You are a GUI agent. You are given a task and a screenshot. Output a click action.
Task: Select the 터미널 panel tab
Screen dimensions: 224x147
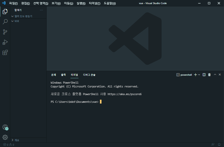tap(74, 75)
